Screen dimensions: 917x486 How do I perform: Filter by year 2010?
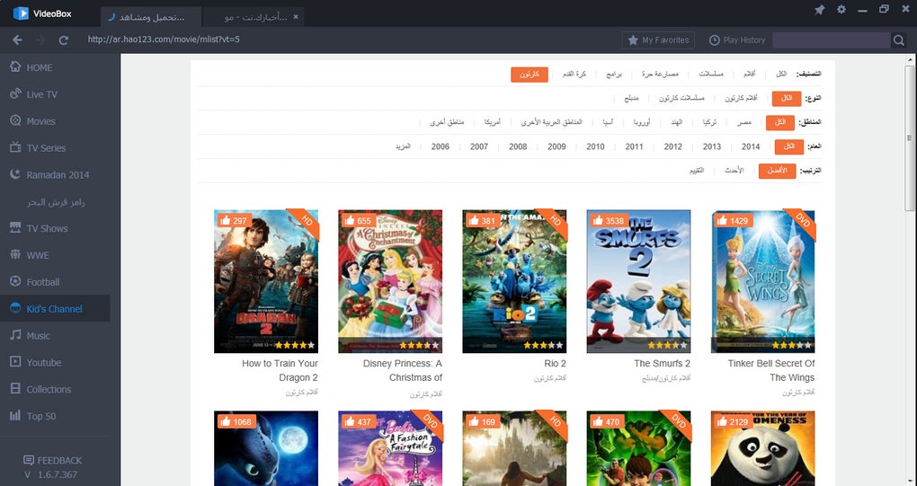tap(595, 146)
